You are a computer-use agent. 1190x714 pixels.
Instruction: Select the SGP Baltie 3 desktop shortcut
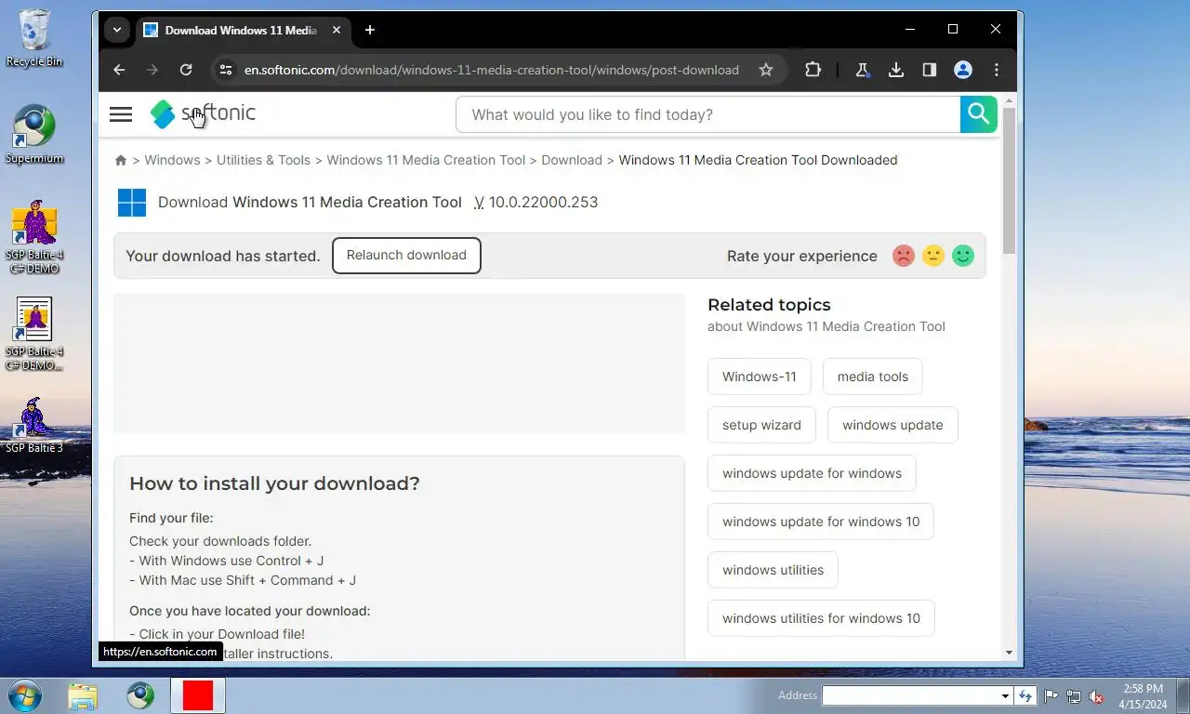[x=34, y=425]
